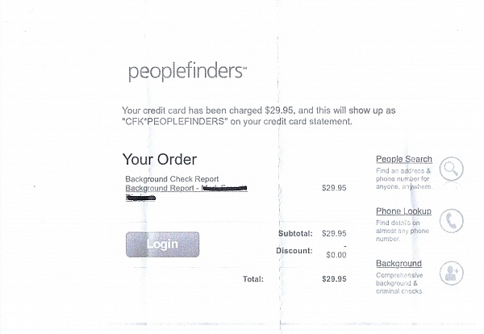The image size is (484, 334).
Task: Follow the Background link in sidebar
Action: (x=398, y=264)
